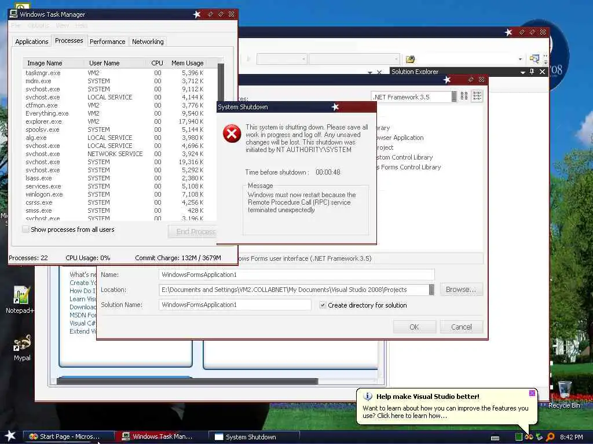Toggle Create directory for solution checkbox
593x444 pixels.
click(323, 305)
